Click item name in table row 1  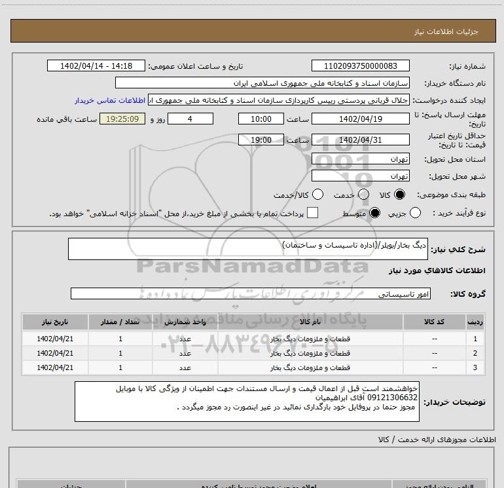click(310, 339)
